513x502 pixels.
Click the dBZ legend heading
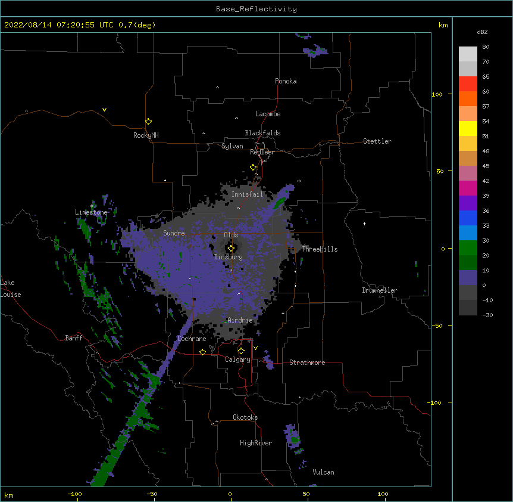[x=482, y=32]
